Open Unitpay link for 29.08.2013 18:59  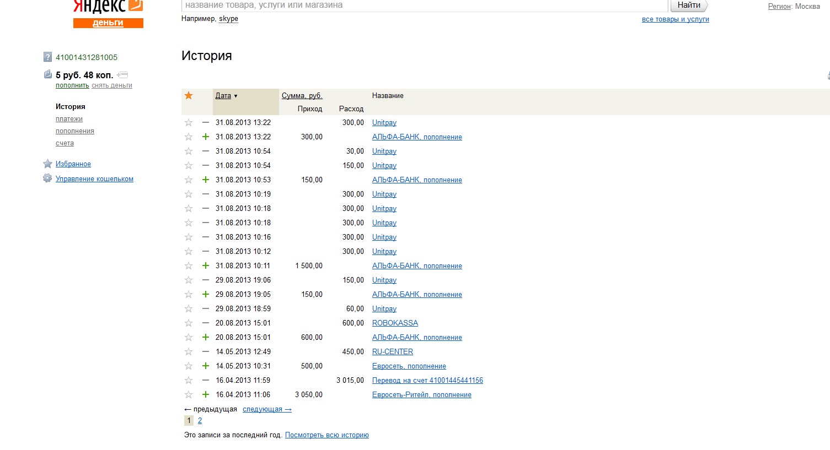point(384,308)
